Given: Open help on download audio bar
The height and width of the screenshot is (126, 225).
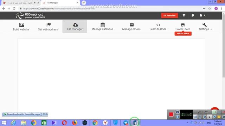Looking at the screenshot, I should (x=44, y=114).
